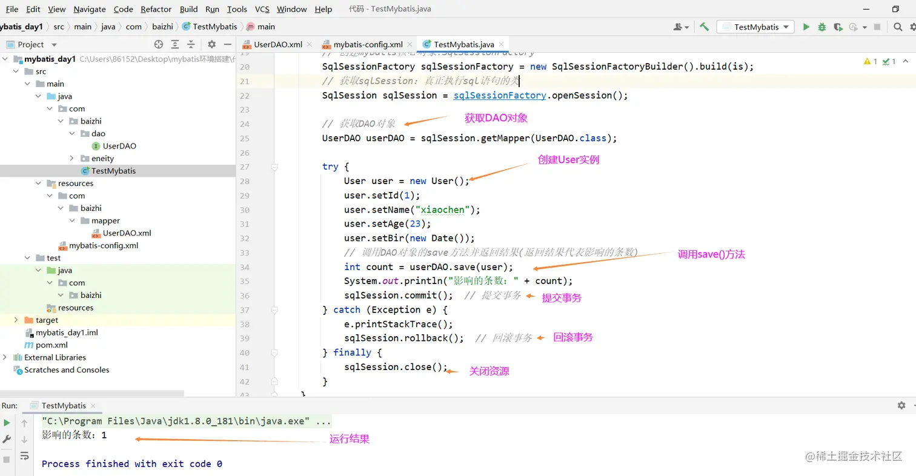The width and height of the screenshot is (916, 476).
Task: Click the main method breadcrumb
Action: [261, 27]
